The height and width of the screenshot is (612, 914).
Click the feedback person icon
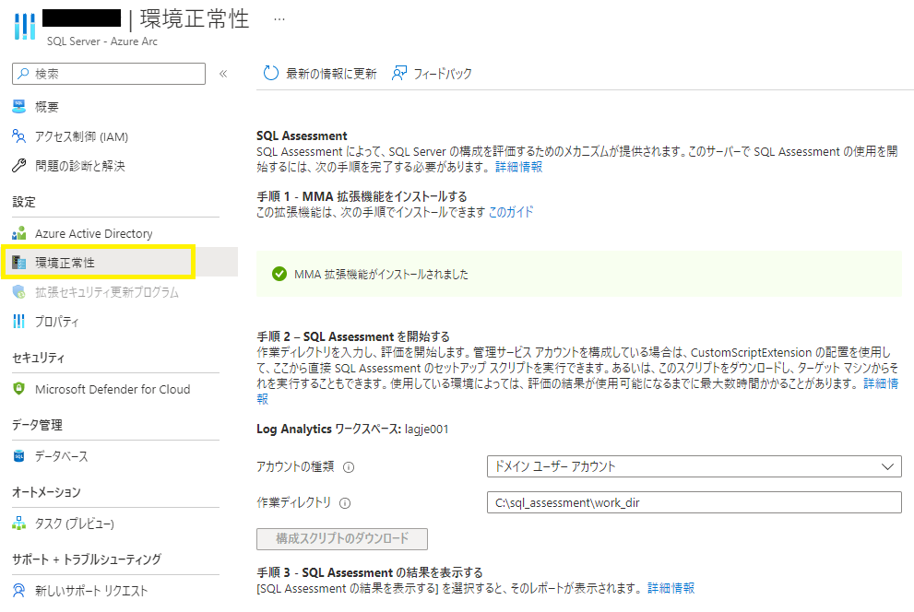click(399, 74)
